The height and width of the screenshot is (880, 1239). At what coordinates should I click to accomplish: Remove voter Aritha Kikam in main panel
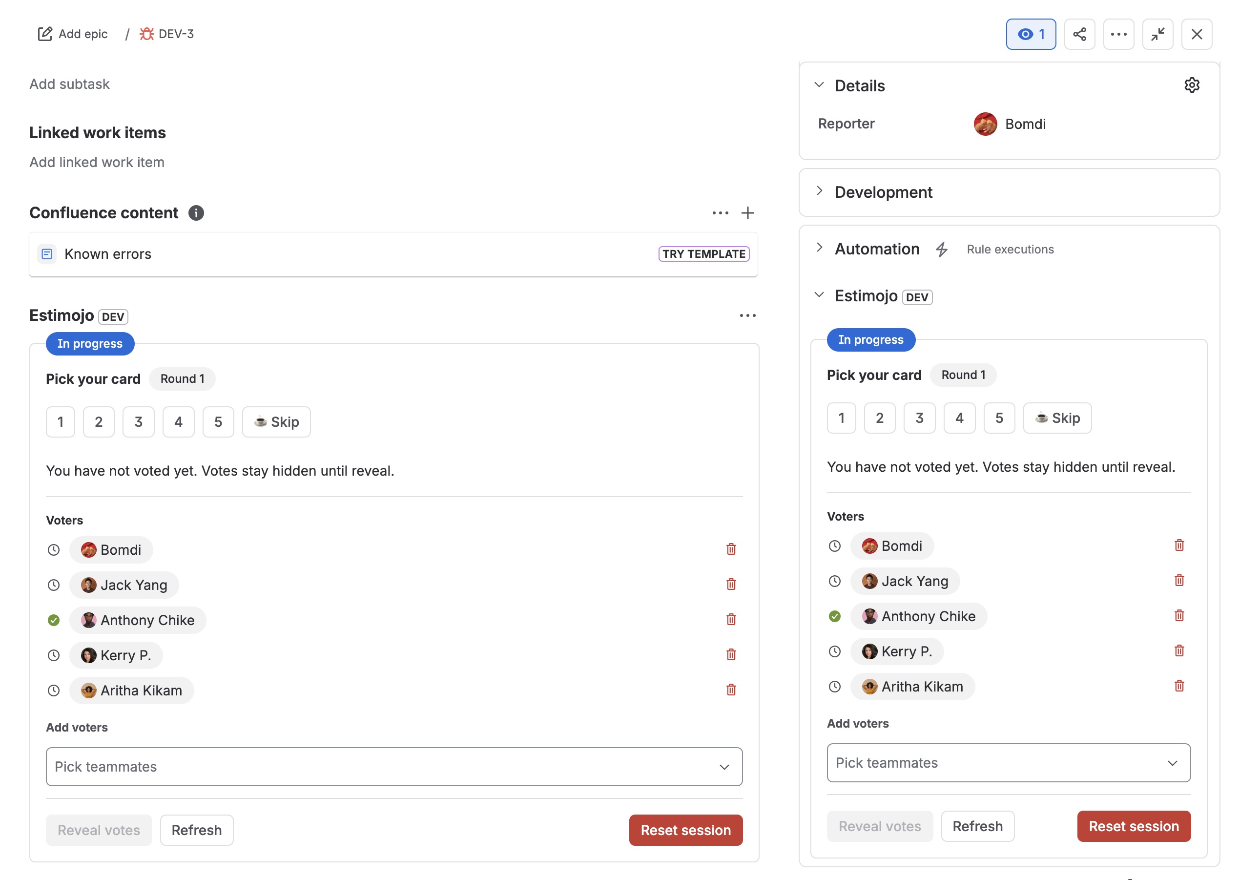[730, 690]
